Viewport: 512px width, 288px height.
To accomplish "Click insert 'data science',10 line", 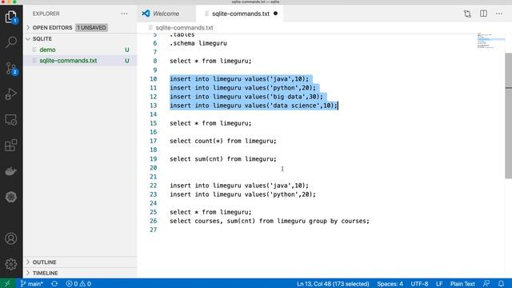I will pos(254,106).
